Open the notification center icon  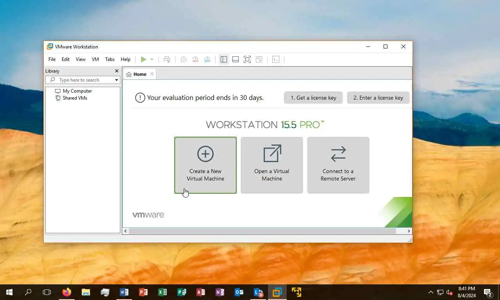pyautogui.click(x=488, y=292)
